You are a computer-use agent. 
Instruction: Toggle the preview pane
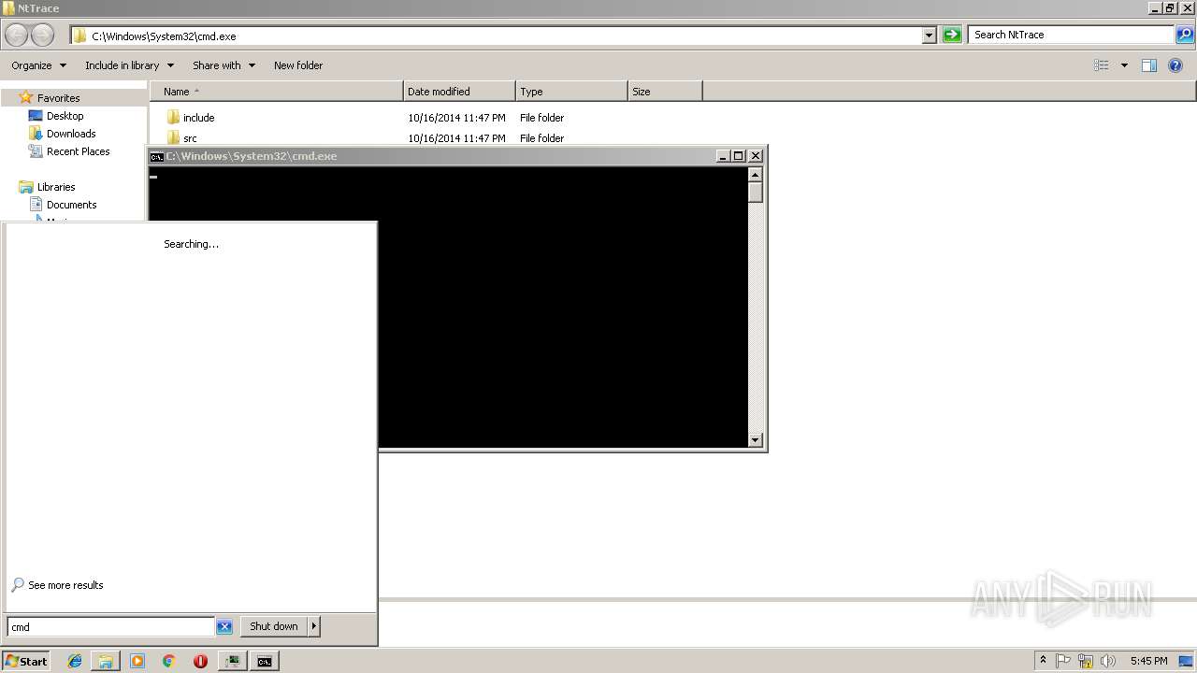1149,65
